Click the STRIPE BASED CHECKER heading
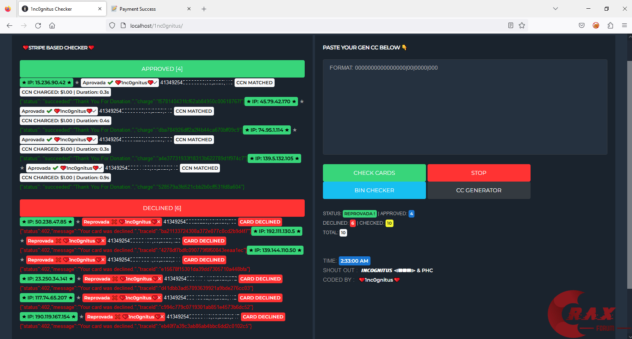Screen dimensions: 632x339 coord(58,48)
